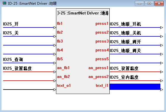Select the symbol title field inside block
Image resolution: width=166 pixels, height=112 pixels.
[83, 13]
